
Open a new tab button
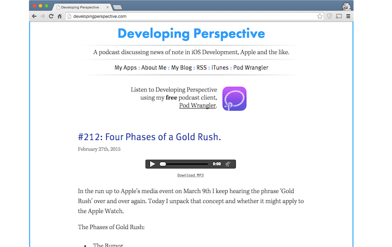(117, 7)
